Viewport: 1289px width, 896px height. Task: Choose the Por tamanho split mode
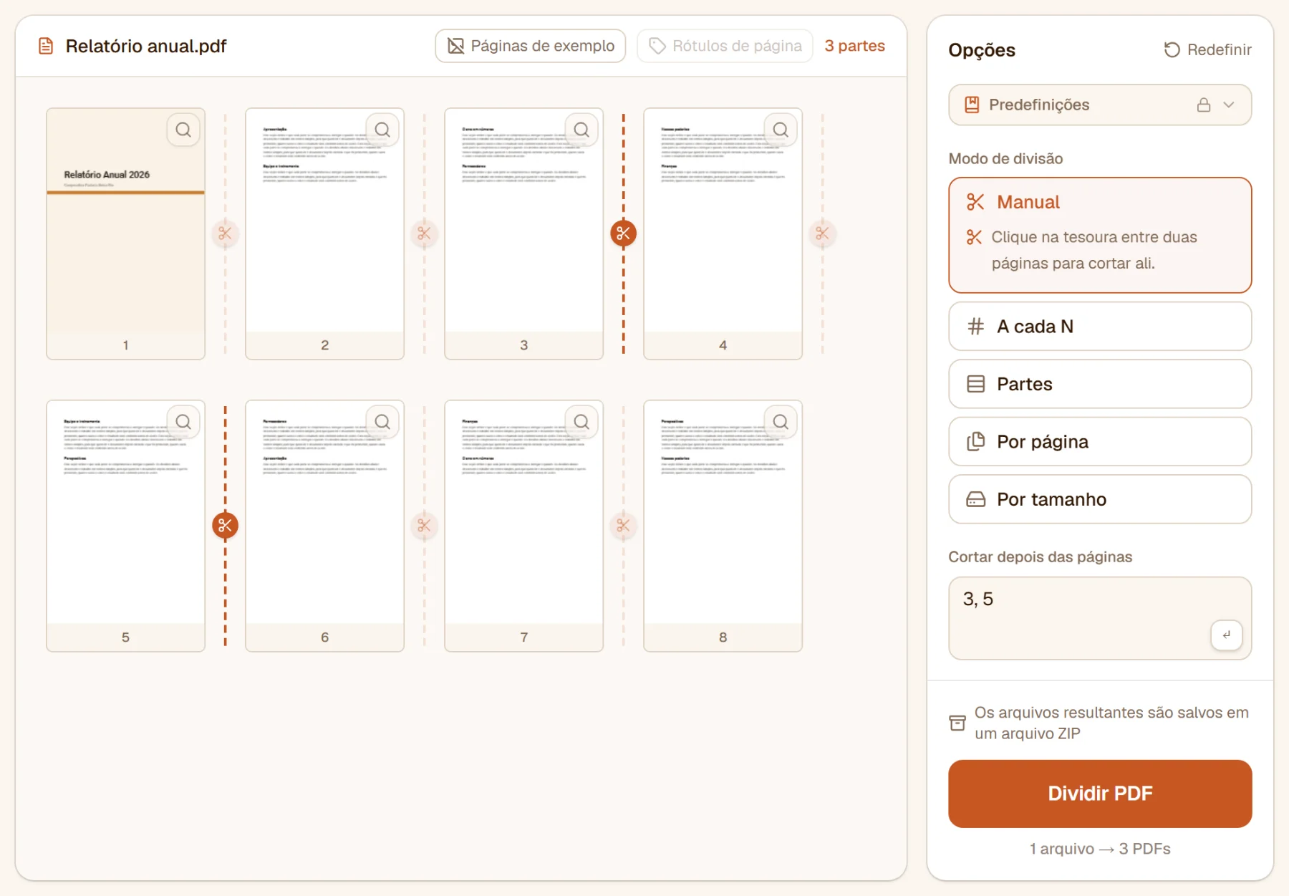pos(1100,499)
